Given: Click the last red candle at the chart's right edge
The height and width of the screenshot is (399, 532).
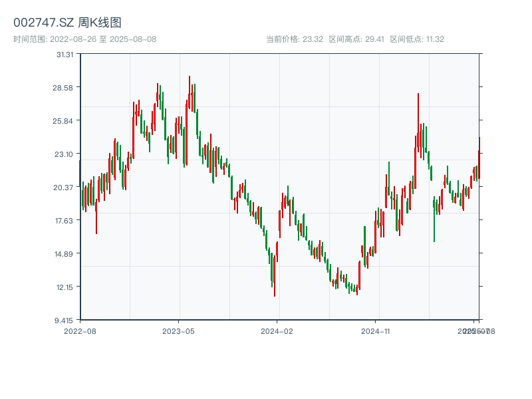Looking at the screenshot, I should (x=479, y=158).
